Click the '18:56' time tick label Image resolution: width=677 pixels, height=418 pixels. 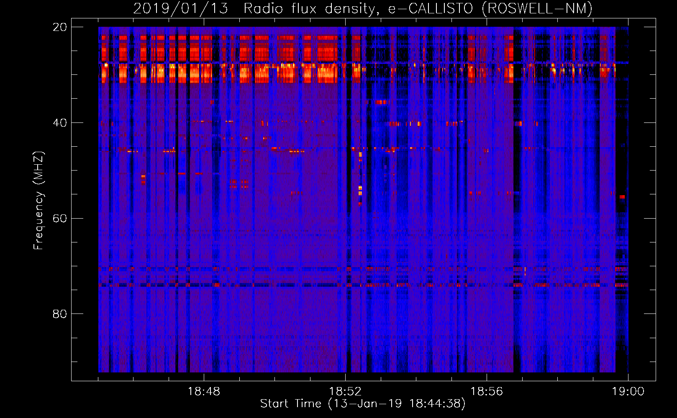[x=487, y=392]
